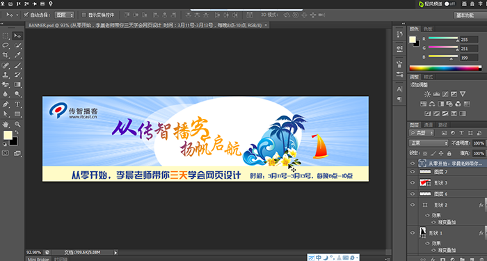The height and width of the screenshot is (261, 487).
Task: Hide layer 形状 3
Action: [413, 182]
